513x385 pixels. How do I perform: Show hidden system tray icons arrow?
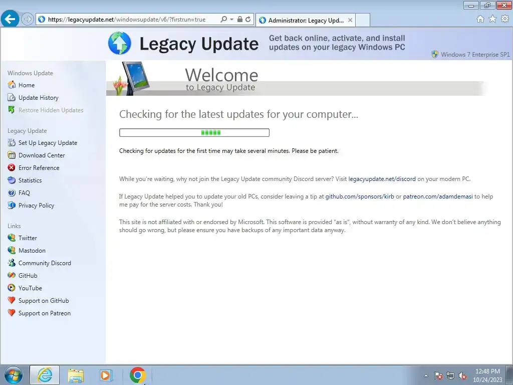pyautogui.click(x=426, y=375)
